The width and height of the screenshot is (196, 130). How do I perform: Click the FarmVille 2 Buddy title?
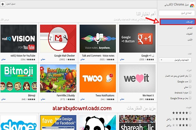pos(66,96)
